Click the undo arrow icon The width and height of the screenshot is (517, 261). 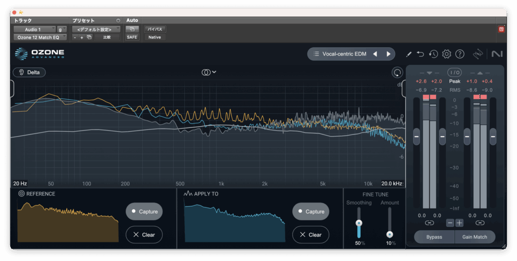421,54
